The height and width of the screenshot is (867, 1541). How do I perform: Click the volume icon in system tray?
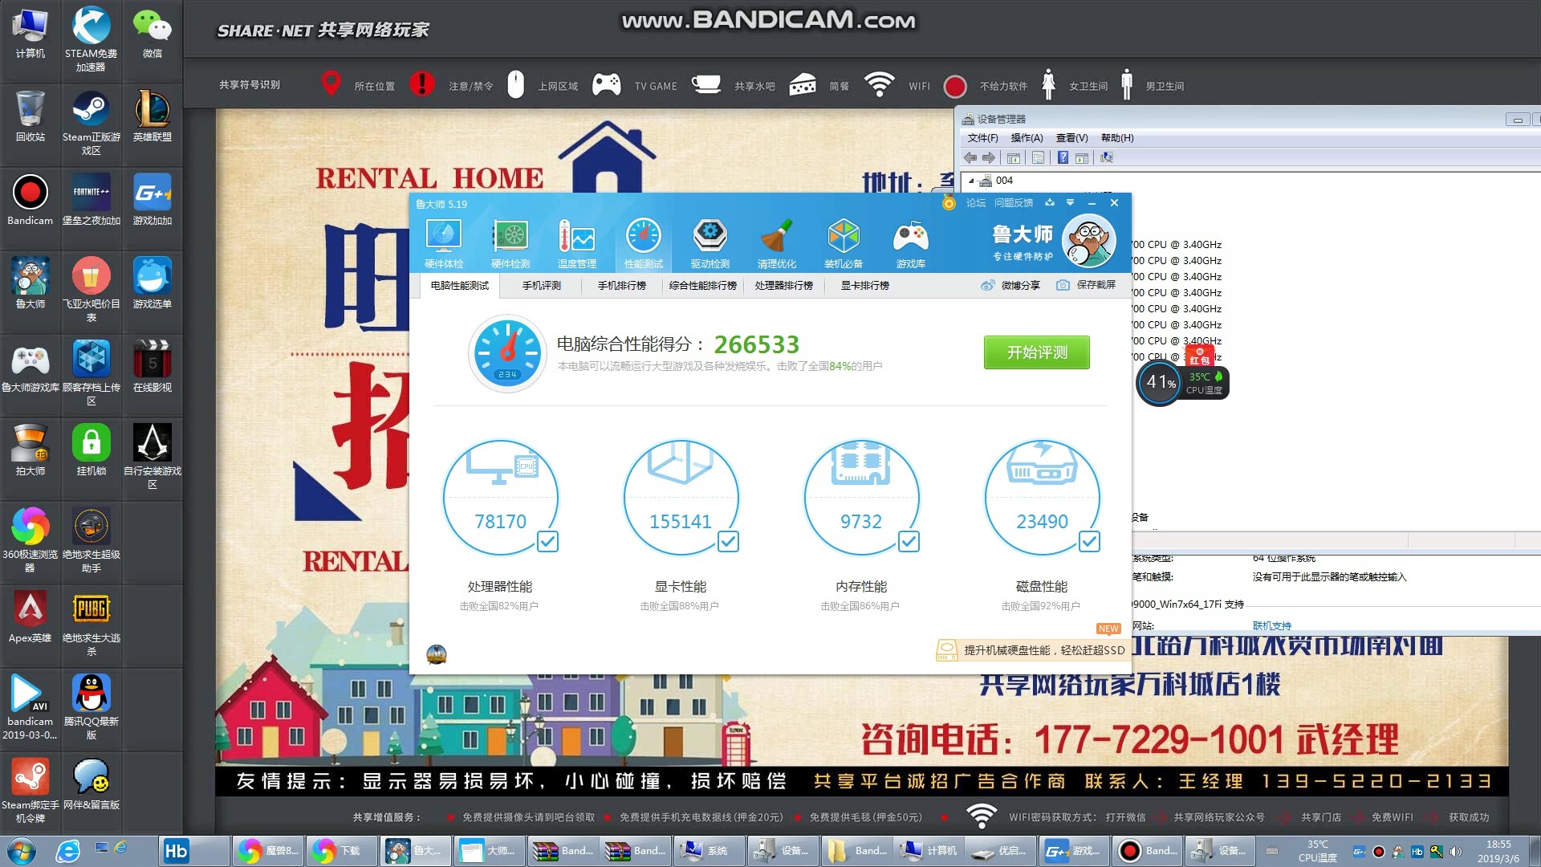point(1455,852)
